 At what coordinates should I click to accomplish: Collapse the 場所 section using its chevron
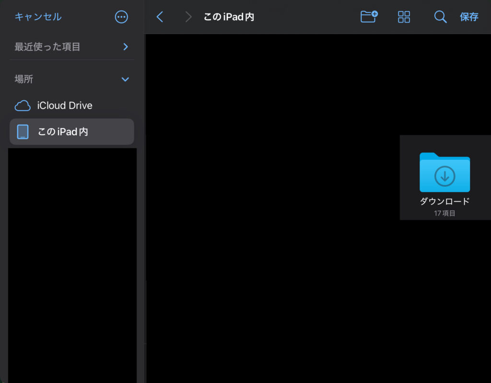126,79
